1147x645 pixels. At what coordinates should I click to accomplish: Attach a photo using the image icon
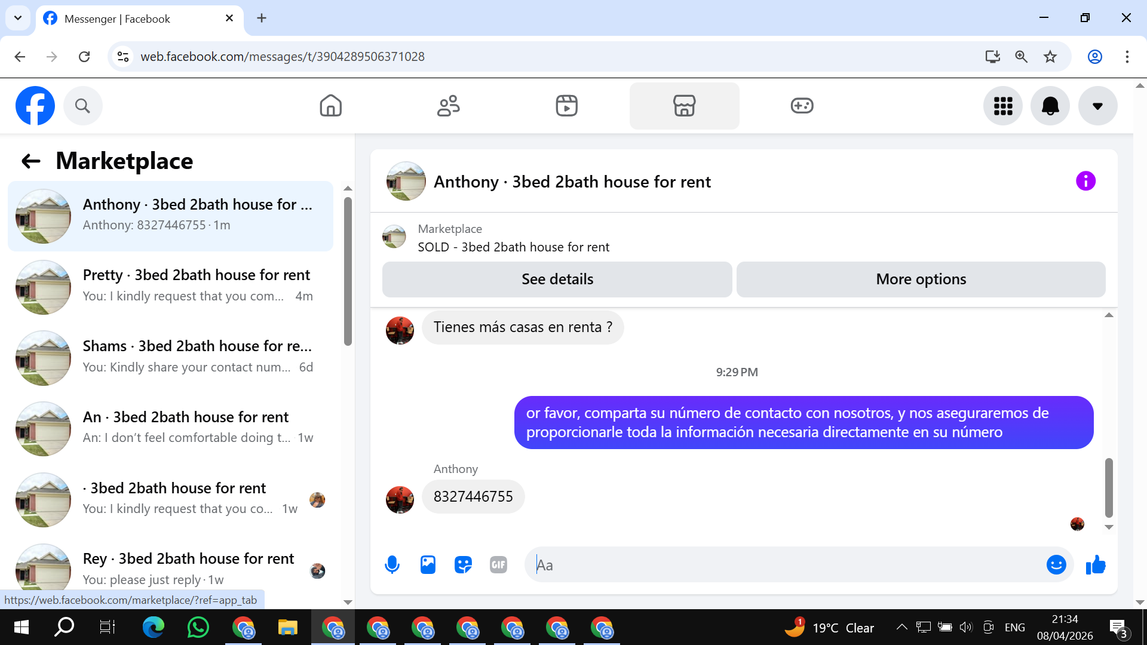[x=428, y=564]
